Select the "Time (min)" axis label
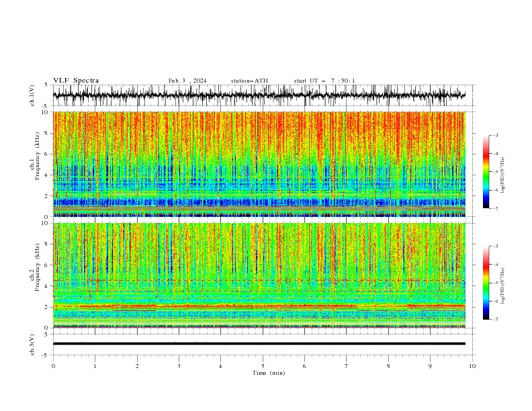Viewport: 532px width, 411px height. point(269,373)
